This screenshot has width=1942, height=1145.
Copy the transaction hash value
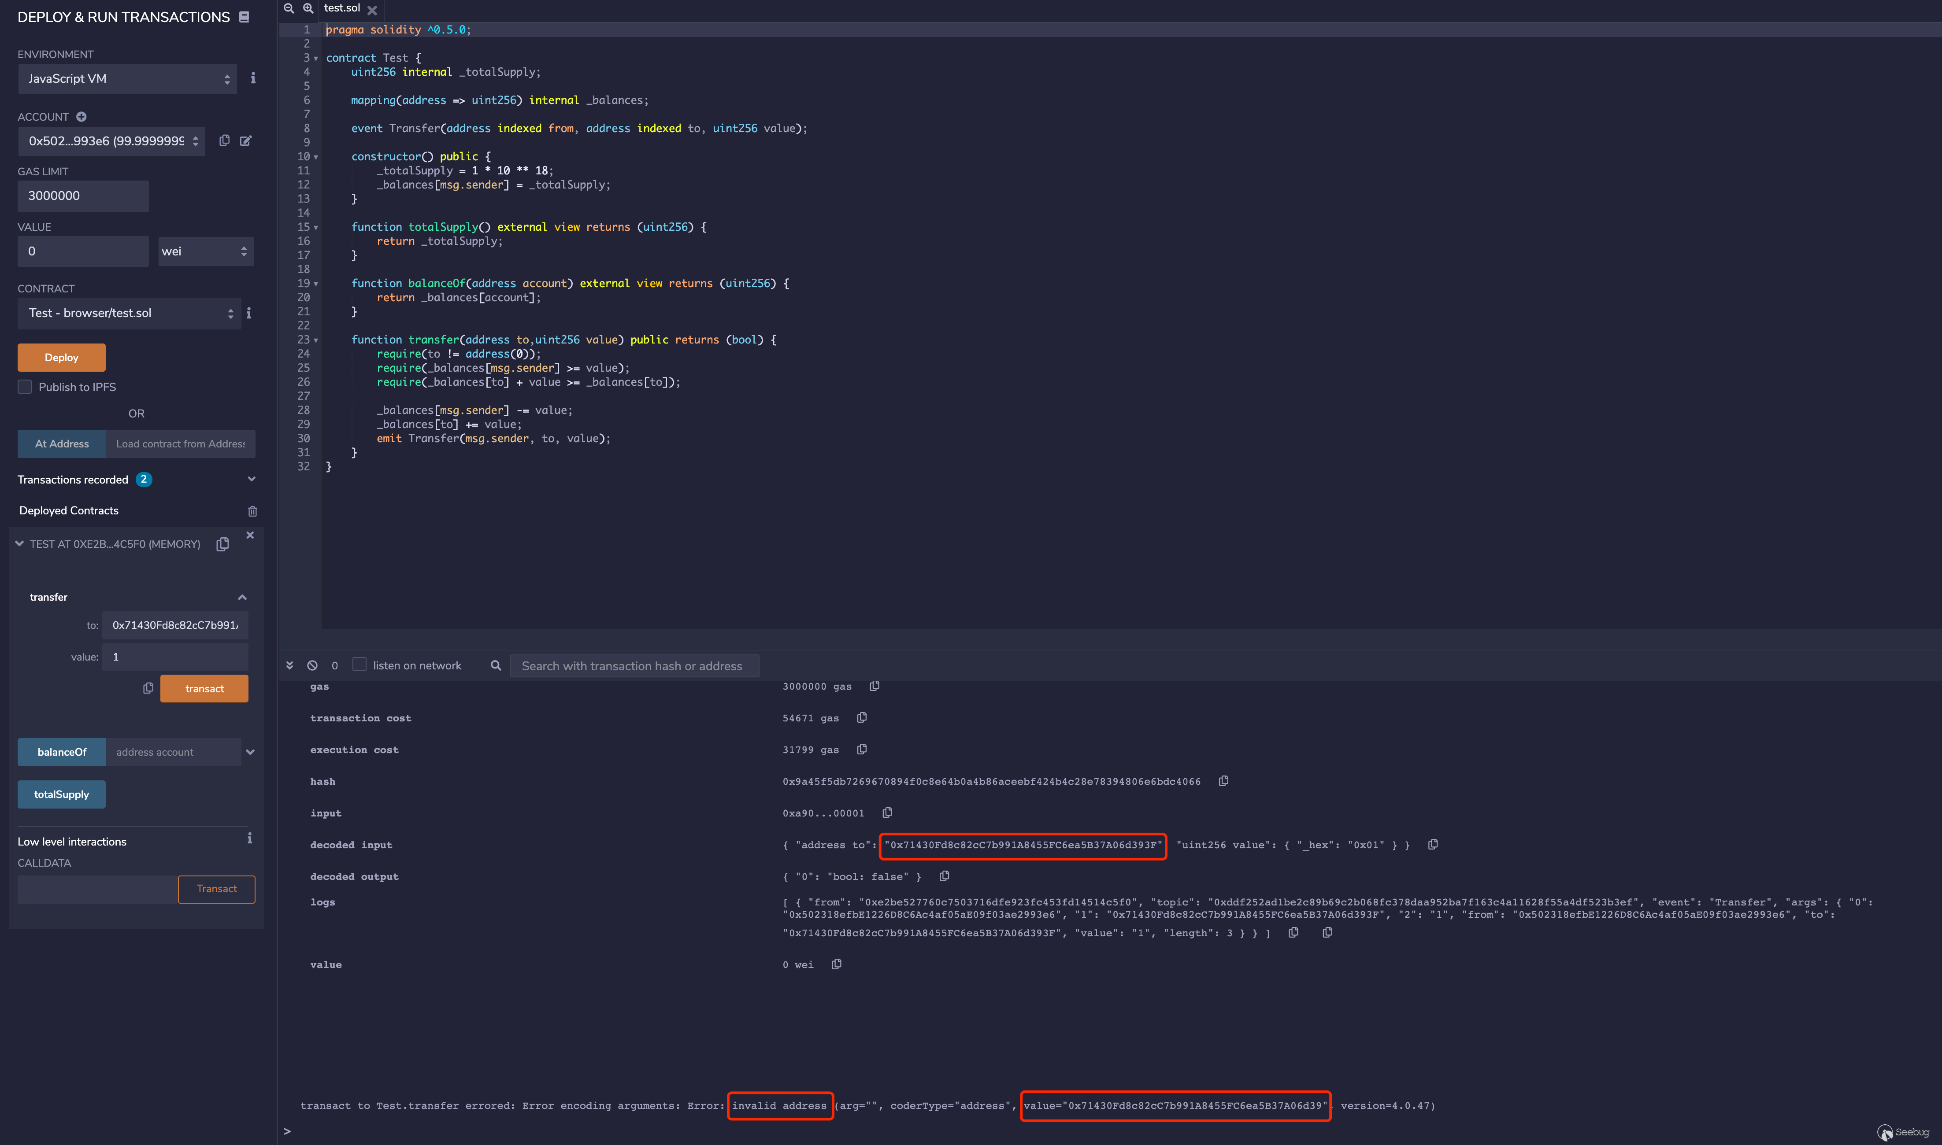(x=1223, y=781)
